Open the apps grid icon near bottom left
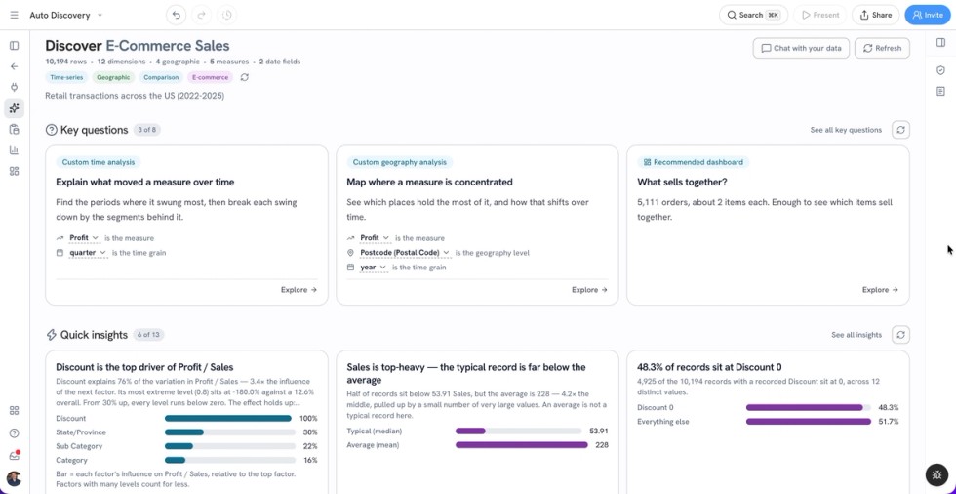Image resolution: width=956 pixels, height=494 pixels. tap(14, 410)
